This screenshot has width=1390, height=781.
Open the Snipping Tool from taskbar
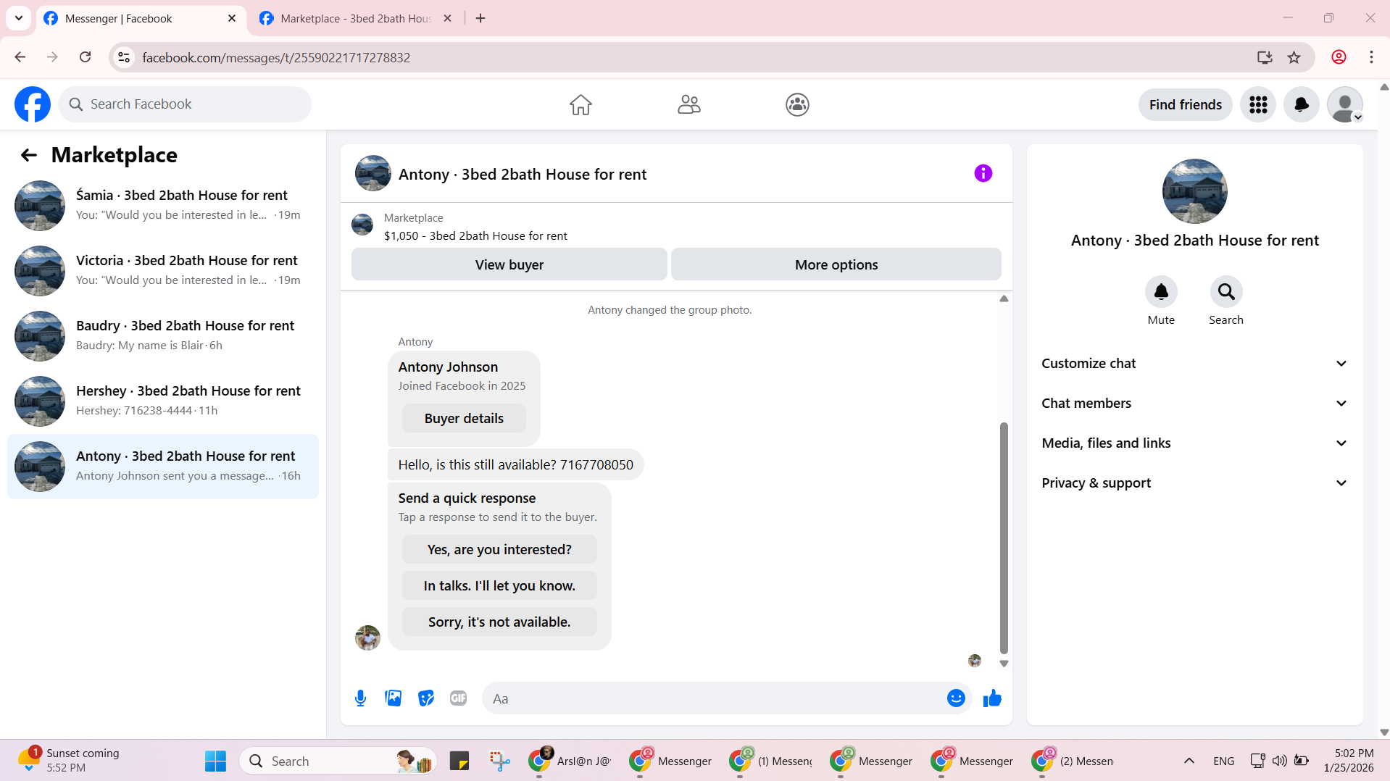pyautogui.click(x=499, y=761)
